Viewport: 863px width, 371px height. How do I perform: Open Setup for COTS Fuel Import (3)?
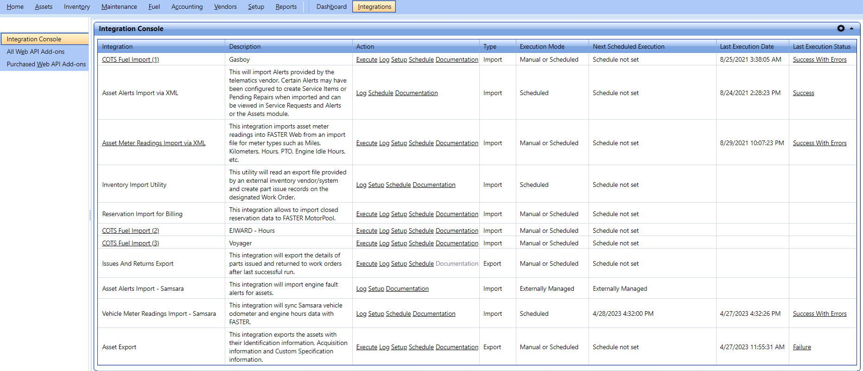[x=399, y=243]
